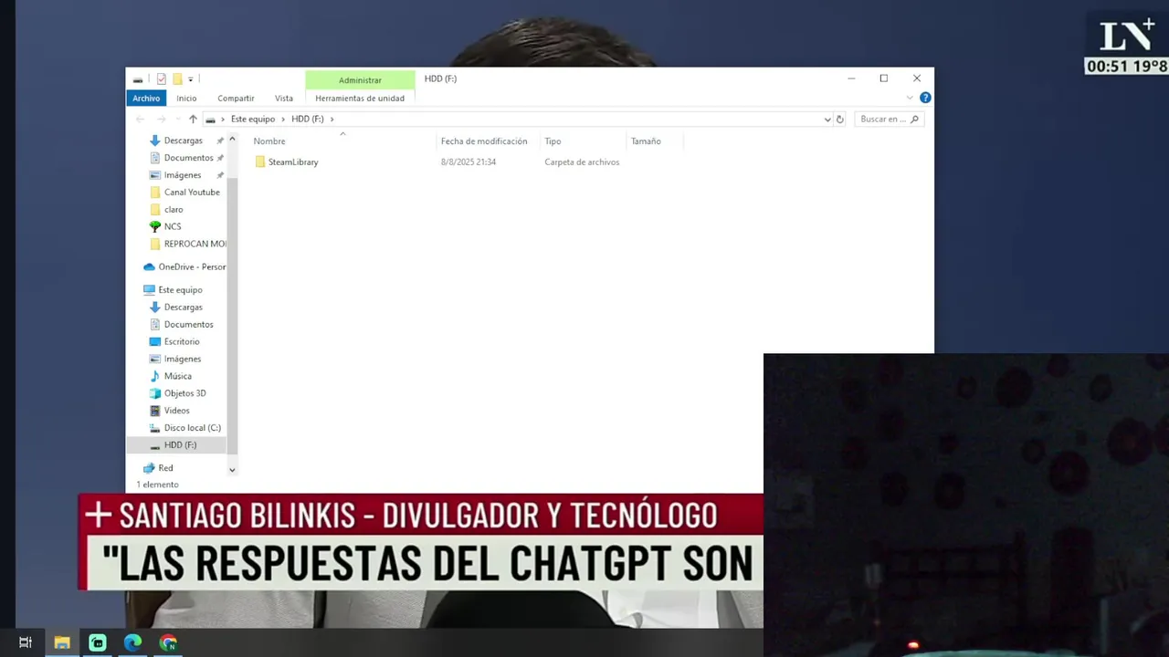Click the drive icon in the title bar
This screenshot has width=1169, height=657.
pyautogui.click(x=138, y=79)
